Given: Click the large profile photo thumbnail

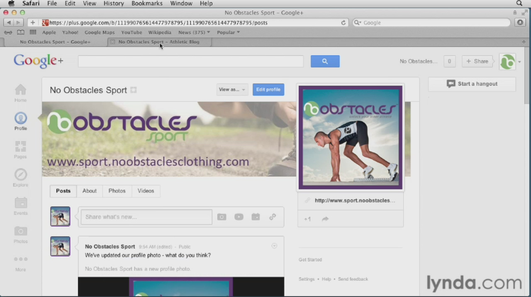Looking at the screenshot, I should 351,137.
